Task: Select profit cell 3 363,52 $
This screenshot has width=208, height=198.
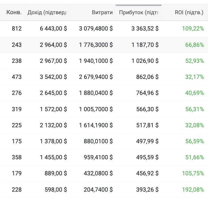Action: click(x=145, y=28)
